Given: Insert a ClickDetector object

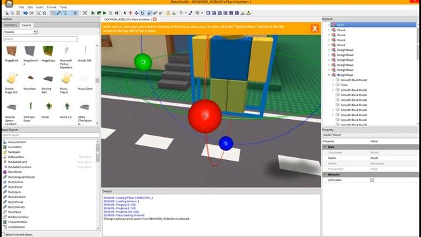Looking at the screenshot, I should click(x=16, y=227).
